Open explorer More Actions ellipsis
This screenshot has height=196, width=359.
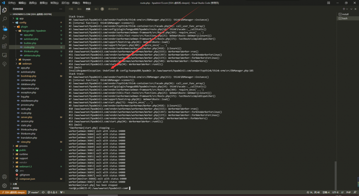point(61,9)
